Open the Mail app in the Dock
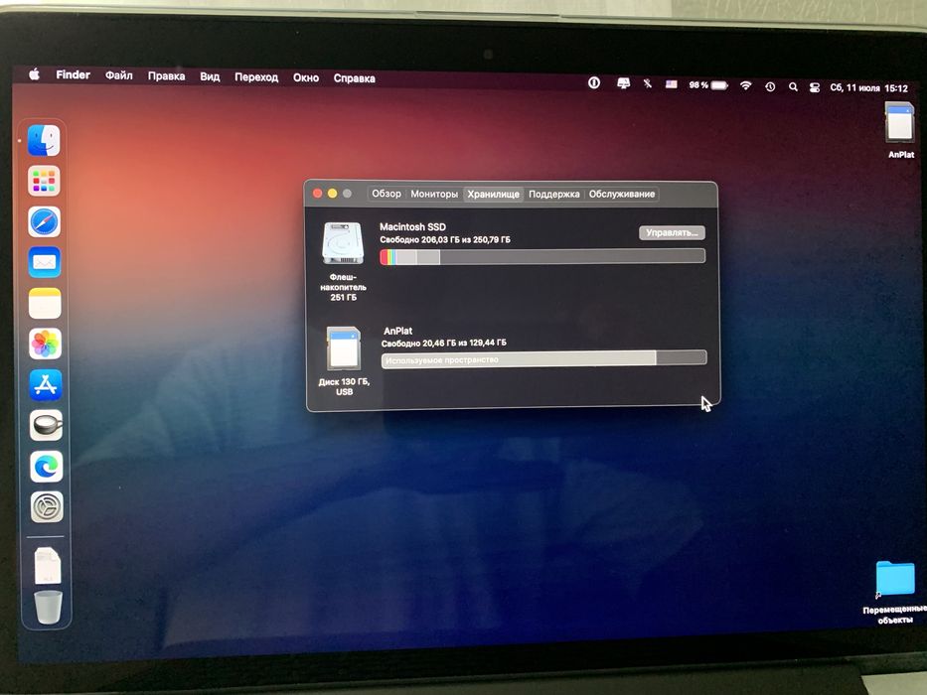Image resolution: width=927 pixels, height=695 pixels. (x=45, y=262)
